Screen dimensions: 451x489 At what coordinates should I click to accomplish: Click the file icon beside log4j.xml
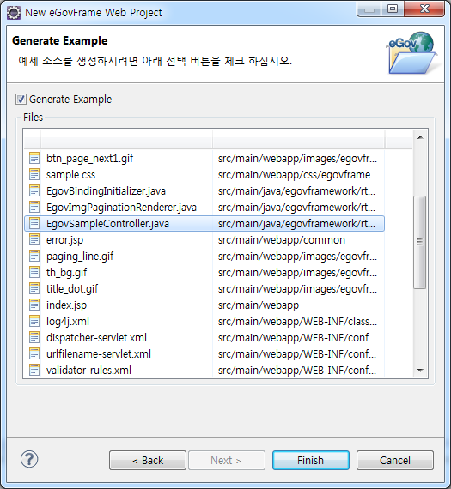pyautogui.click(x=34, y=321)
